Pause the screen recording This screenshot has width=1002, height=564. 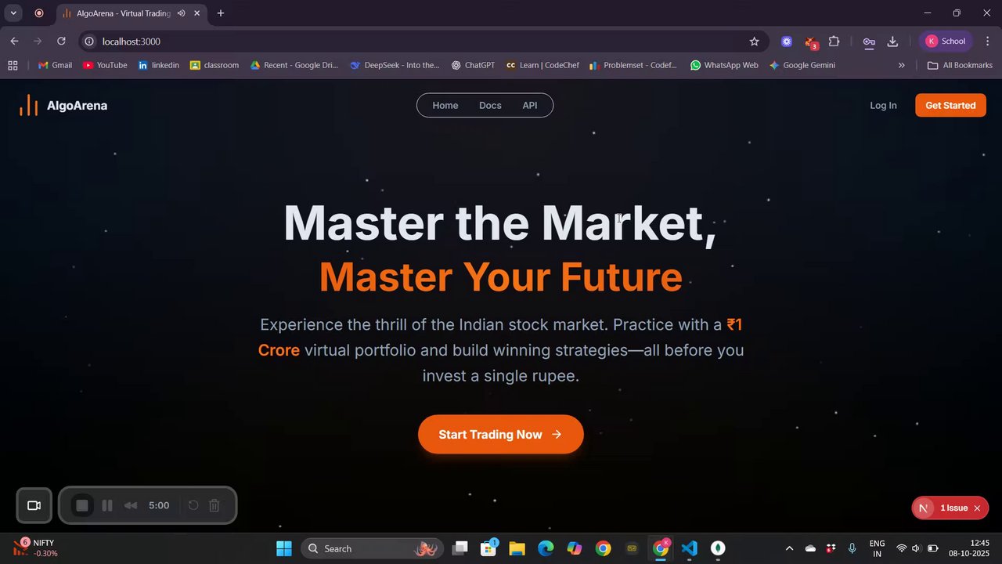[107, 505]
